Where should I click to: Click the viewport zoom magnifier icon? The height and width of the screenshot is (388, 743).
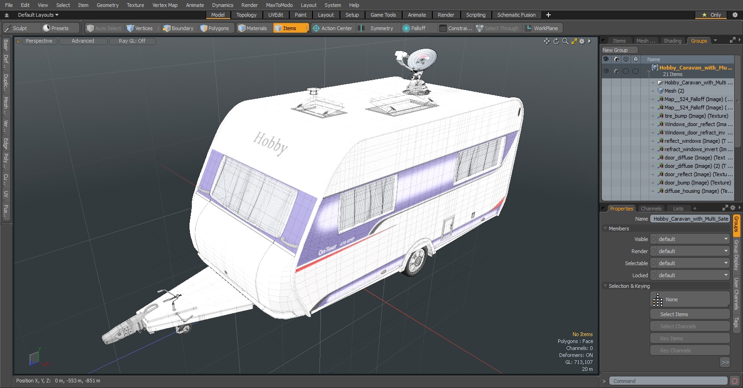click(x=565, y=41)
